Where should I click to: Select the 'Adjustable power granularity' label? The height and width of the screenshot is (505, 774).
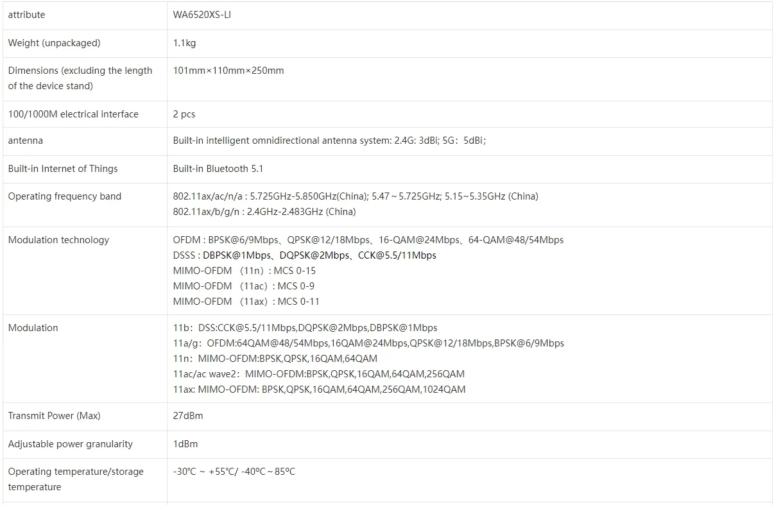click(70, 444)
